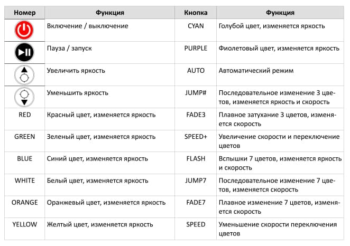Click the BLUE cell in the table

coord(24,159)
